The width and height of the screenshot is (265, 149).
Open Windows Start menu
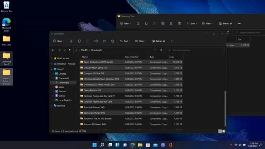pyautogui.click(x=95, y=145)
